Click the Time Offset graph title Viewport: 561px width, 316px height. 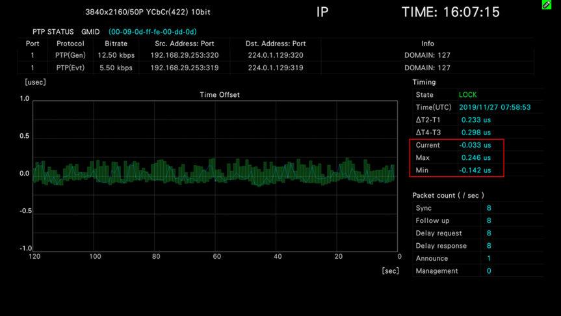[220, 95]
